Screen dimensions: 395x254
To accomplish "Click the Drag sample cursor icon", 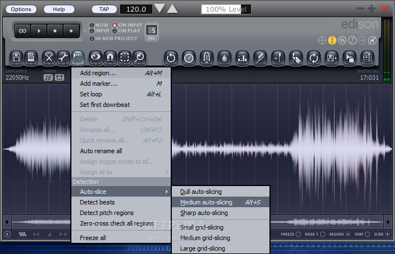I will tap(349, 58).
